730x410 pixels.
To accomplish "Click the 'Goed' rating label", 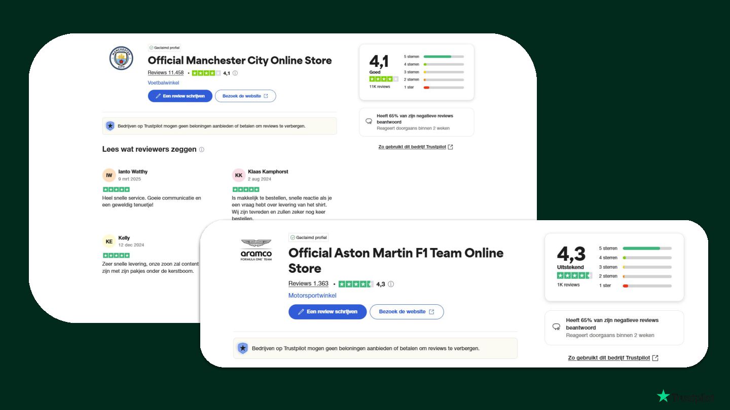I will pyautogui.click(x=375, y=72).
